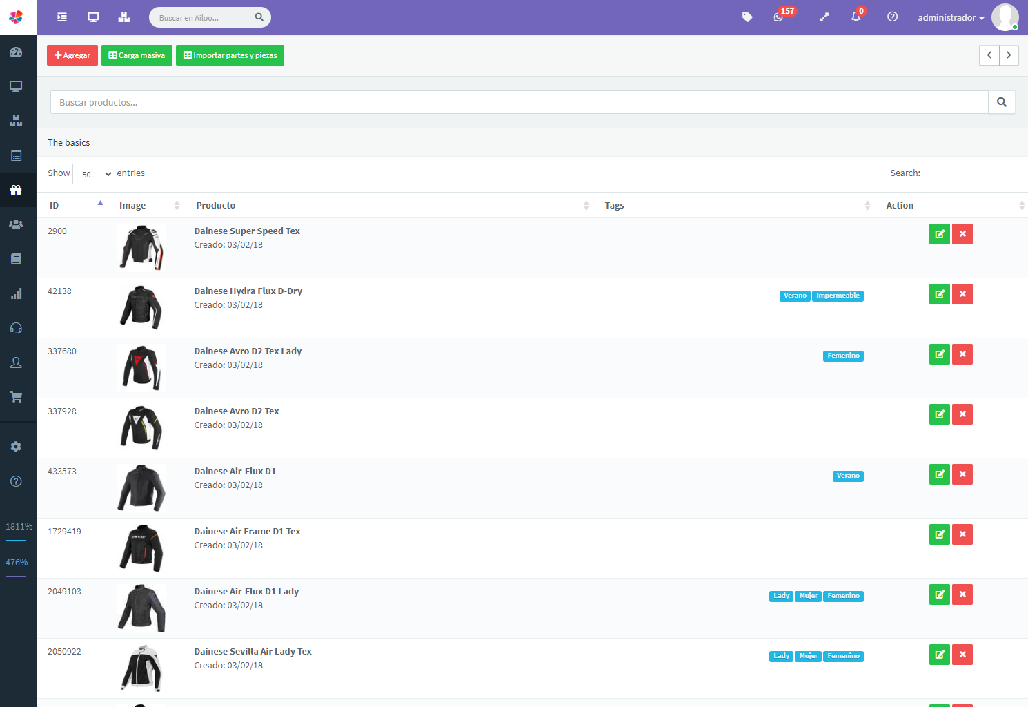
Task: Focus the table Search input
Action: point(971,174)
